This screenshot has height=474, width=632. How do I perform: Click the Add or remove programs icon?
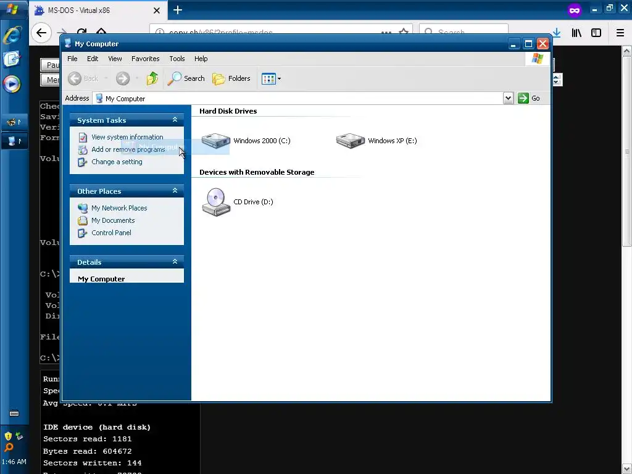[83, 149]
